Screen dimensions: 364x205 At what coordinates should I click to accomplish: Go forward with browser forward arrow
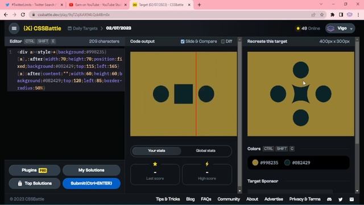coord(14,15)
